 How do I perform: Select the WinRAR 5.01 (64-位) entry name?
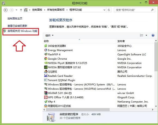[x=60, y=93]
